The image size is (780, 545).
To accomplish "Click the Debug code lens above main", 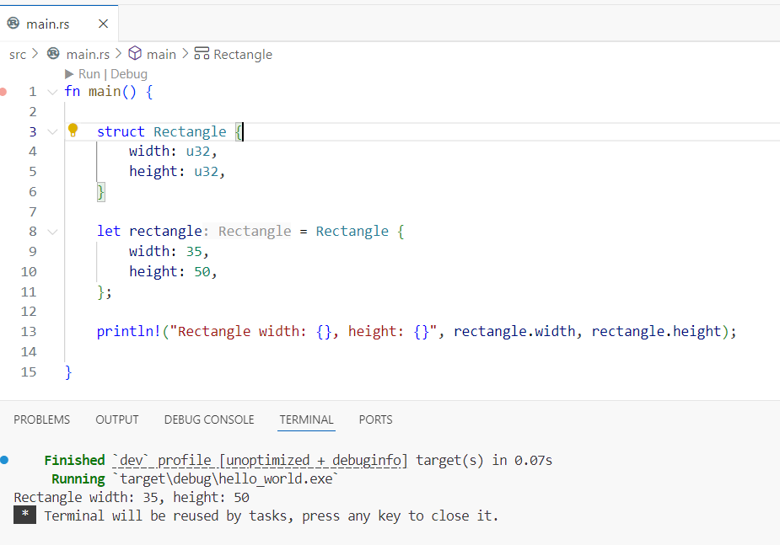I will pyautogui.click(x=129, y=74).
